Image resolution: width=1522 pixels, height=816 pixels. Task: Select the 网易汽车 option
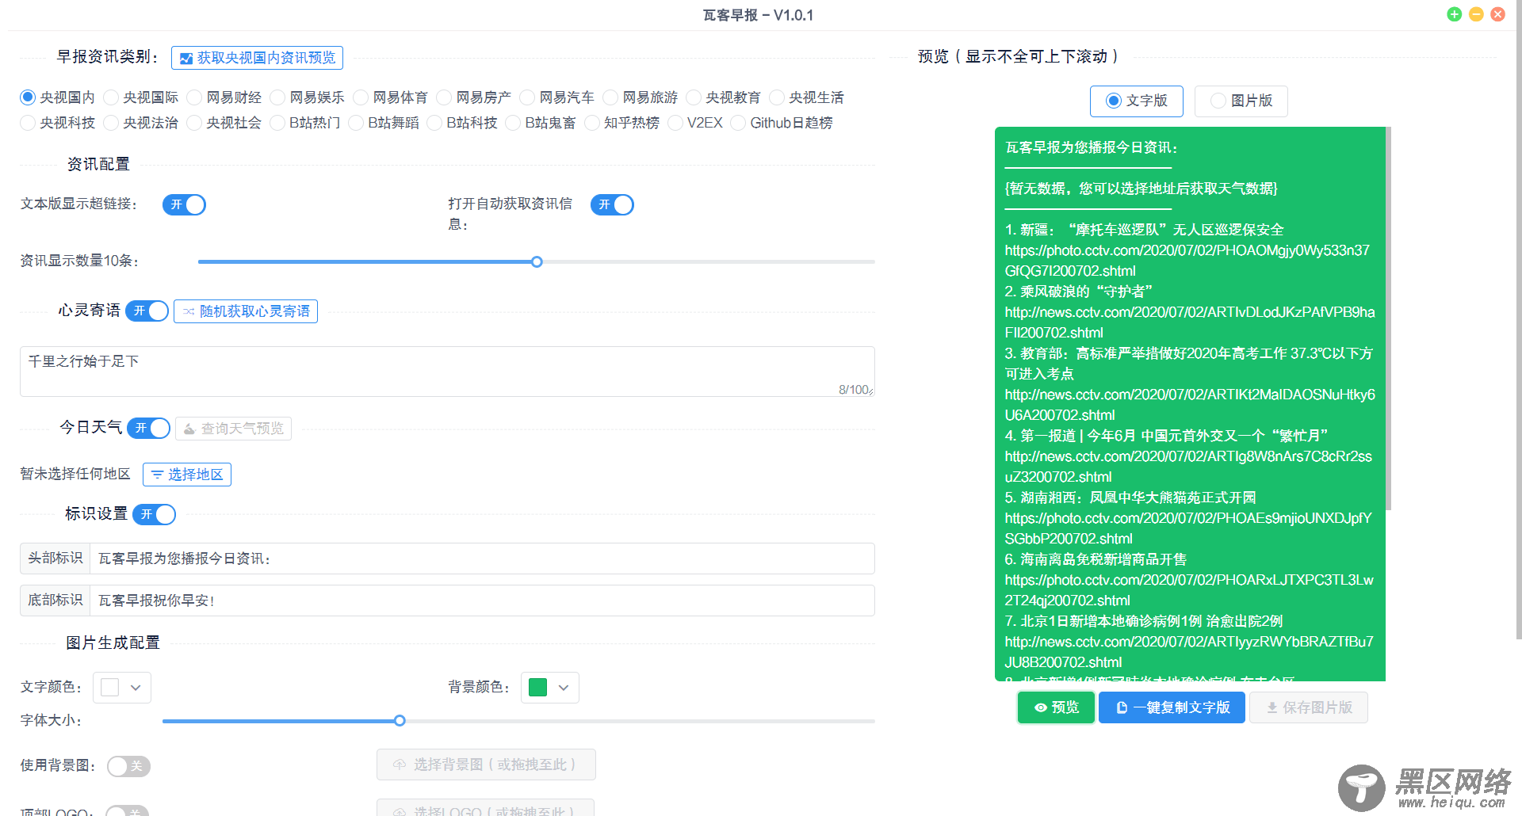556,97
